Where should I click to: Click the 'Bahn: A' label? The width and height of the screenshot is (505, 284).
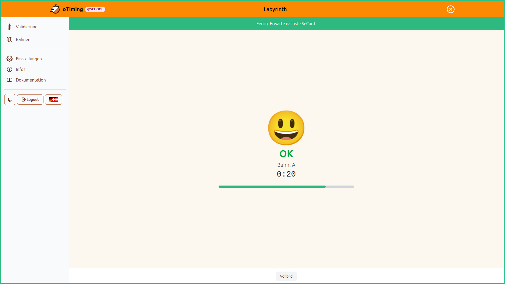tap(286, 165)
